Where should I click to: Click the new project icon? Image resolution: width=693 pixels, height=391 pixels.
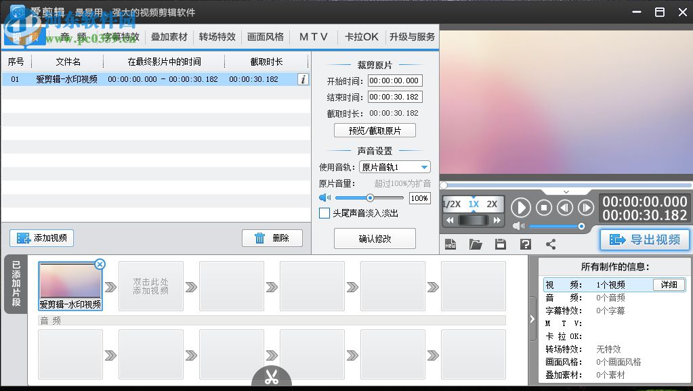click(x=450, y=244)
